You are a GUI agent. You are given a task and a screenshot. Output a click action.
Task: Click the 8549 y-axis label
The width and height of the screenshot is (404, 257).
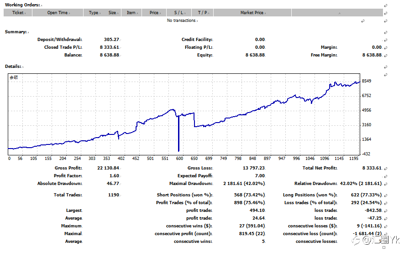(x=367, y=81)
